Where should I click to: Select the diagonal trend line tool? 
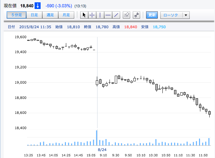click(116, 15)
